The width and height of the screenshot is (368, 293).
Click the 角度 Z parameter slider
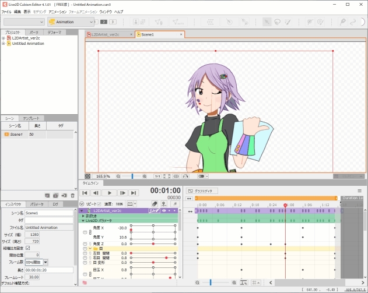point(153,243)
